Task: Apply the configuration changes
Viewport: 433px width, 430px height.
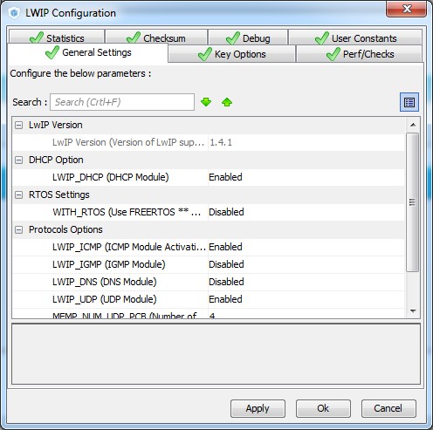Action: (x=258, y=408)
